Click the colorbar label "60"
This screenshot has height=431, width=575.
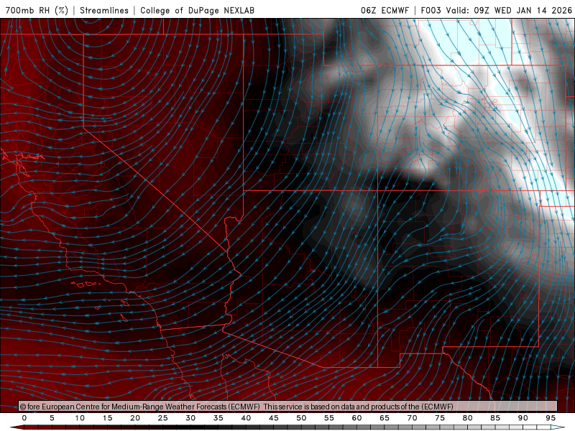click(356, 418)
